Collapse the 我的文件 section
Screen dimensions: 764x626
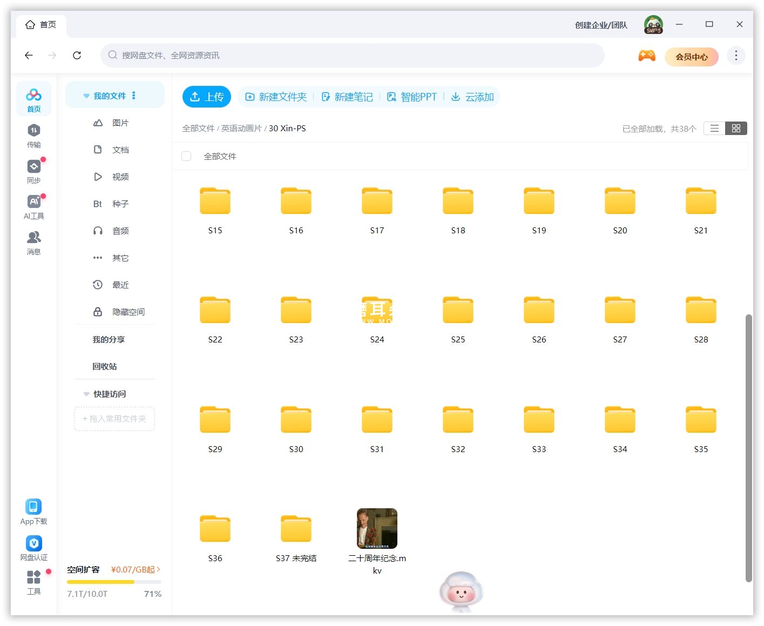(87, 96)
